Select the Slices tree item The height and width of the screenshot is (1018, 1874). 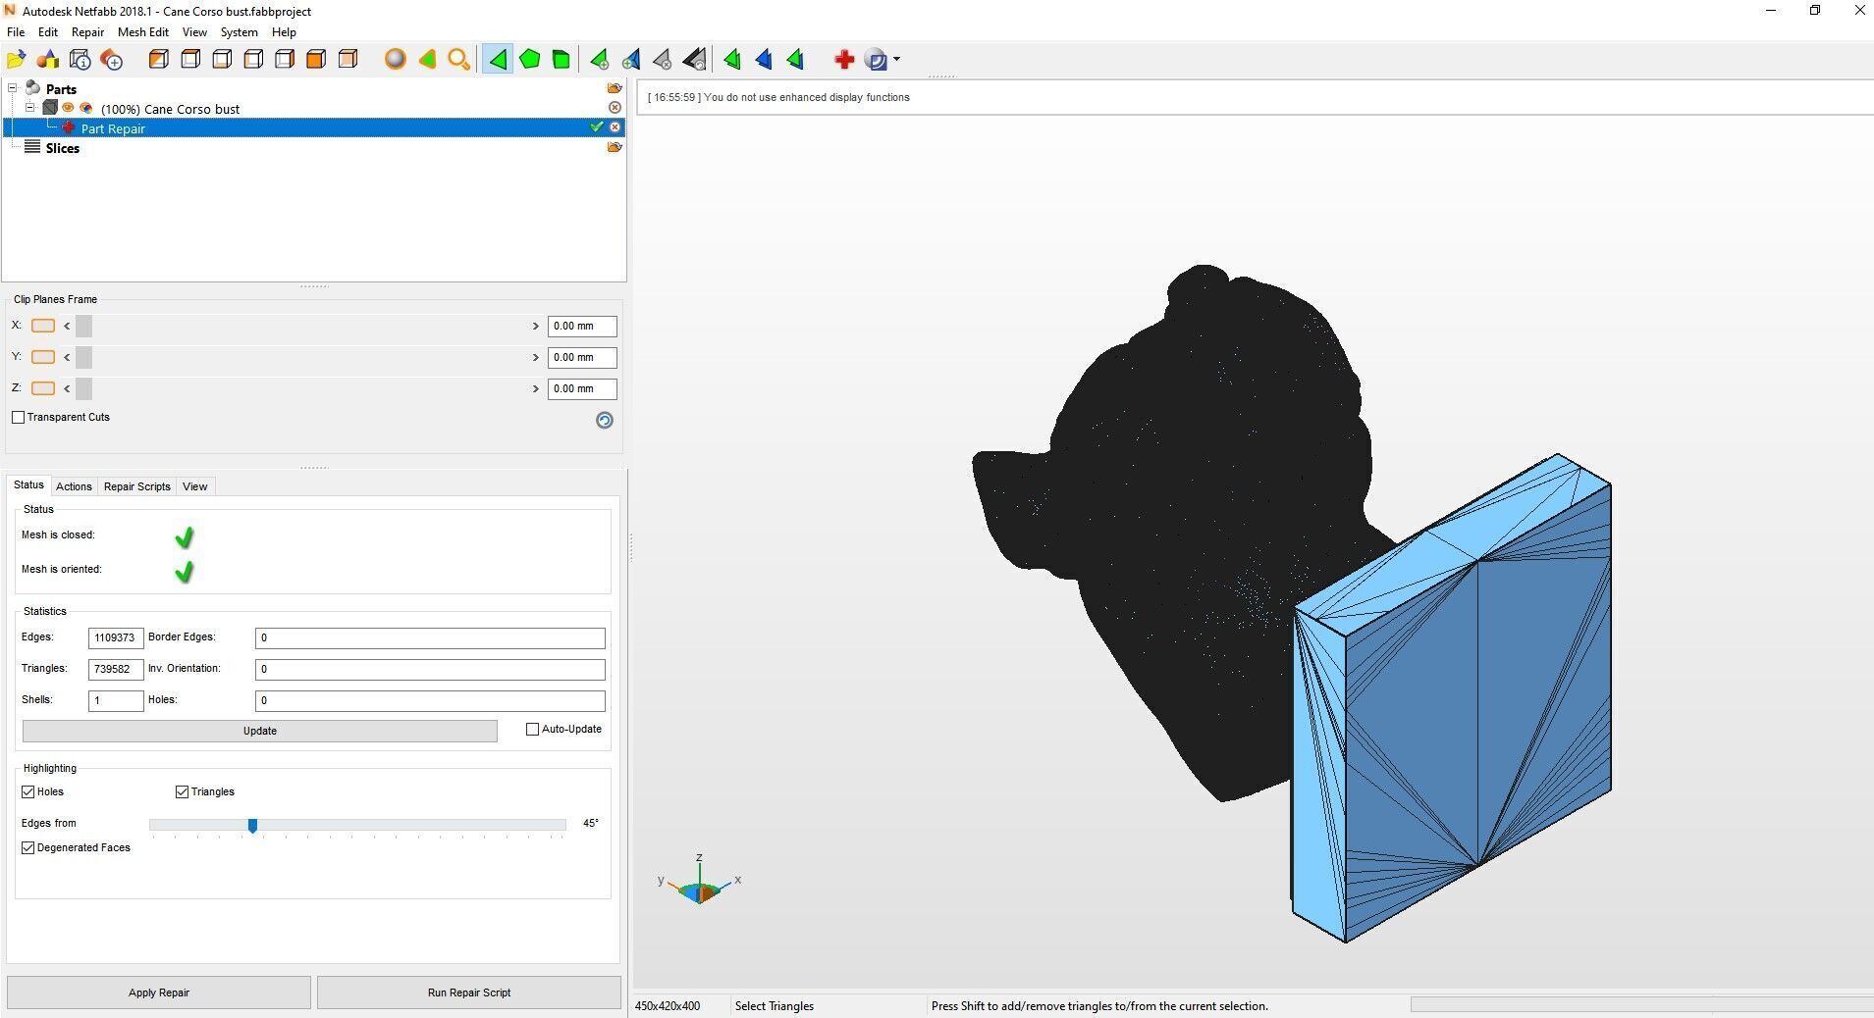point(62,148)
